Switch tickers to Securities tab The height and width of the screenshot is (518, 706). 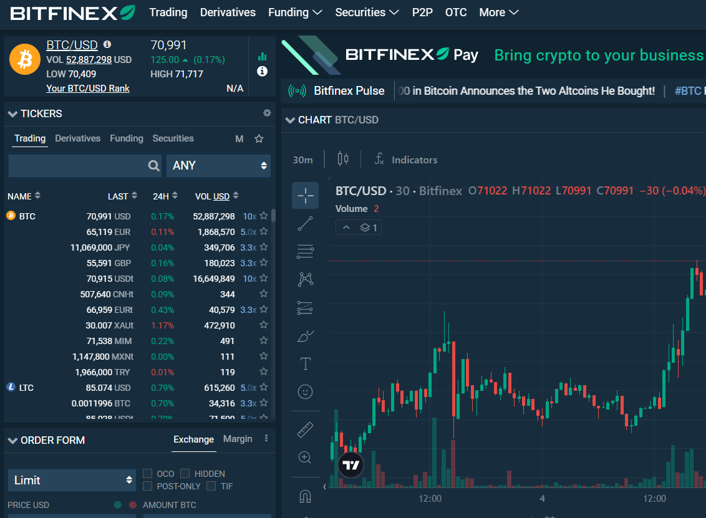173,138
